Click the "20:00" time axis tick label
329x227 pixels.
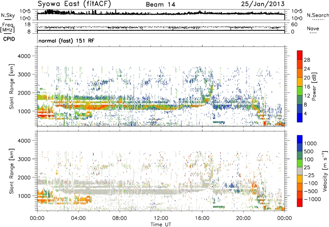(x=243, y=218)
